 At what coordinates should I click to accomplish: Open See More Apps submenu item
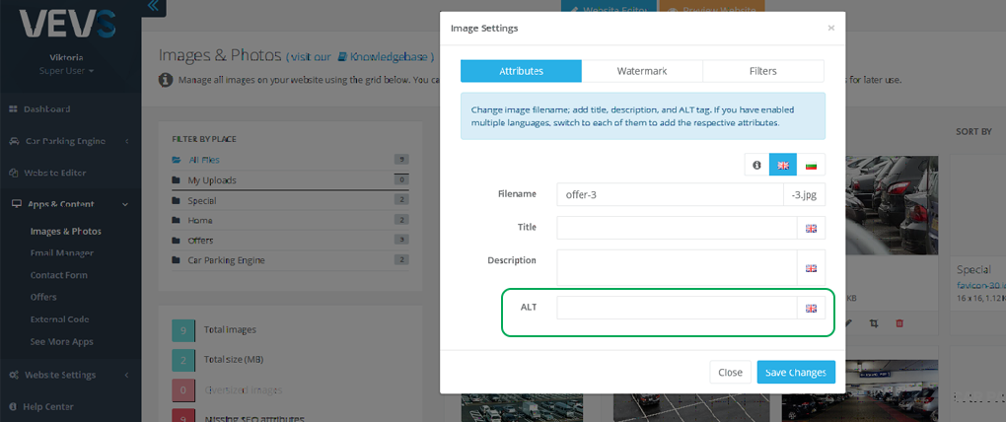61,342
